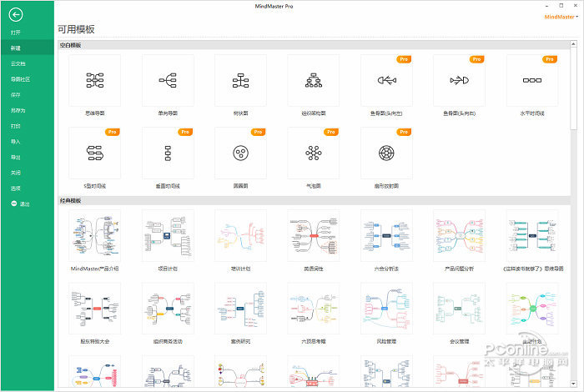Select the 圆圈图 circle map template
Image resolution: width=584 pixels, height=392 pixels.
(x=240, y=153)
